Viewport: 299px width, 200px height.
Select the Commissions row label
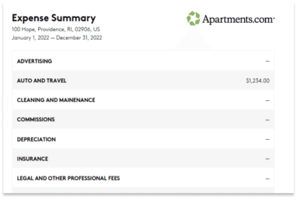[36, 119]
